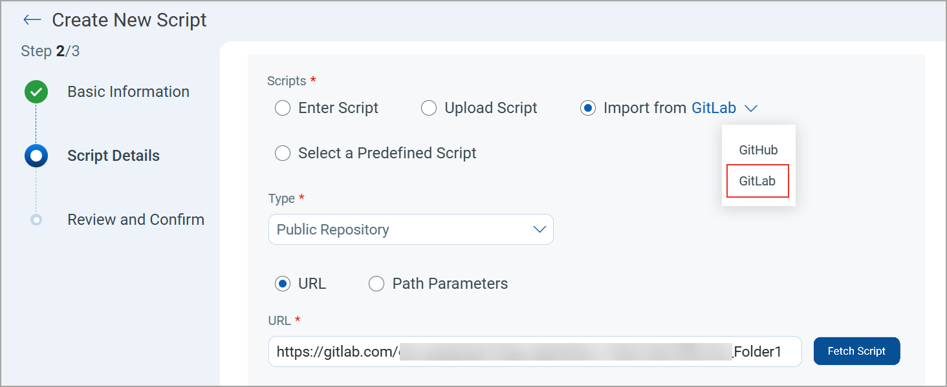Image resolution: width=947 pixels, height=387 pixels.
Task: Click the Script Details step label
Action: [x=113, y=156]
